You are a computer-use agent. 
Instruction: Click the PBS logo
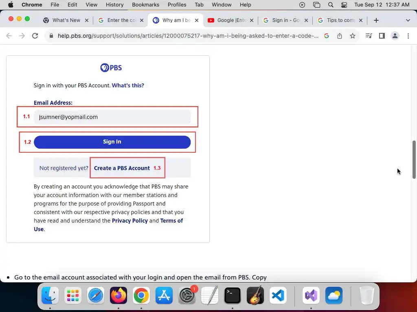111,68
